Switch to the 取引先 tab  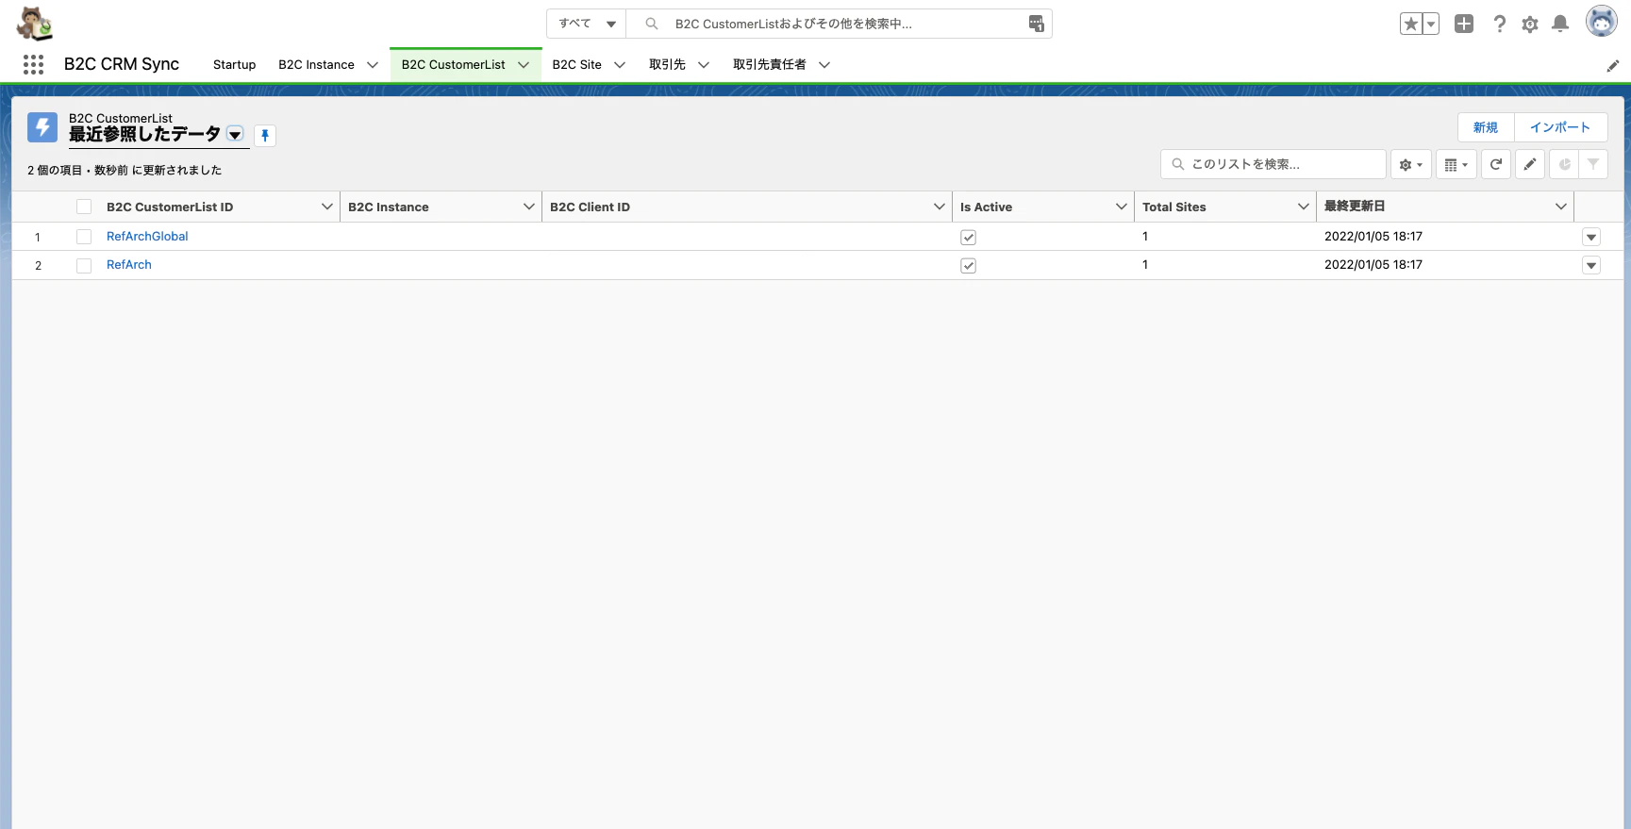(x=667, y=65)
